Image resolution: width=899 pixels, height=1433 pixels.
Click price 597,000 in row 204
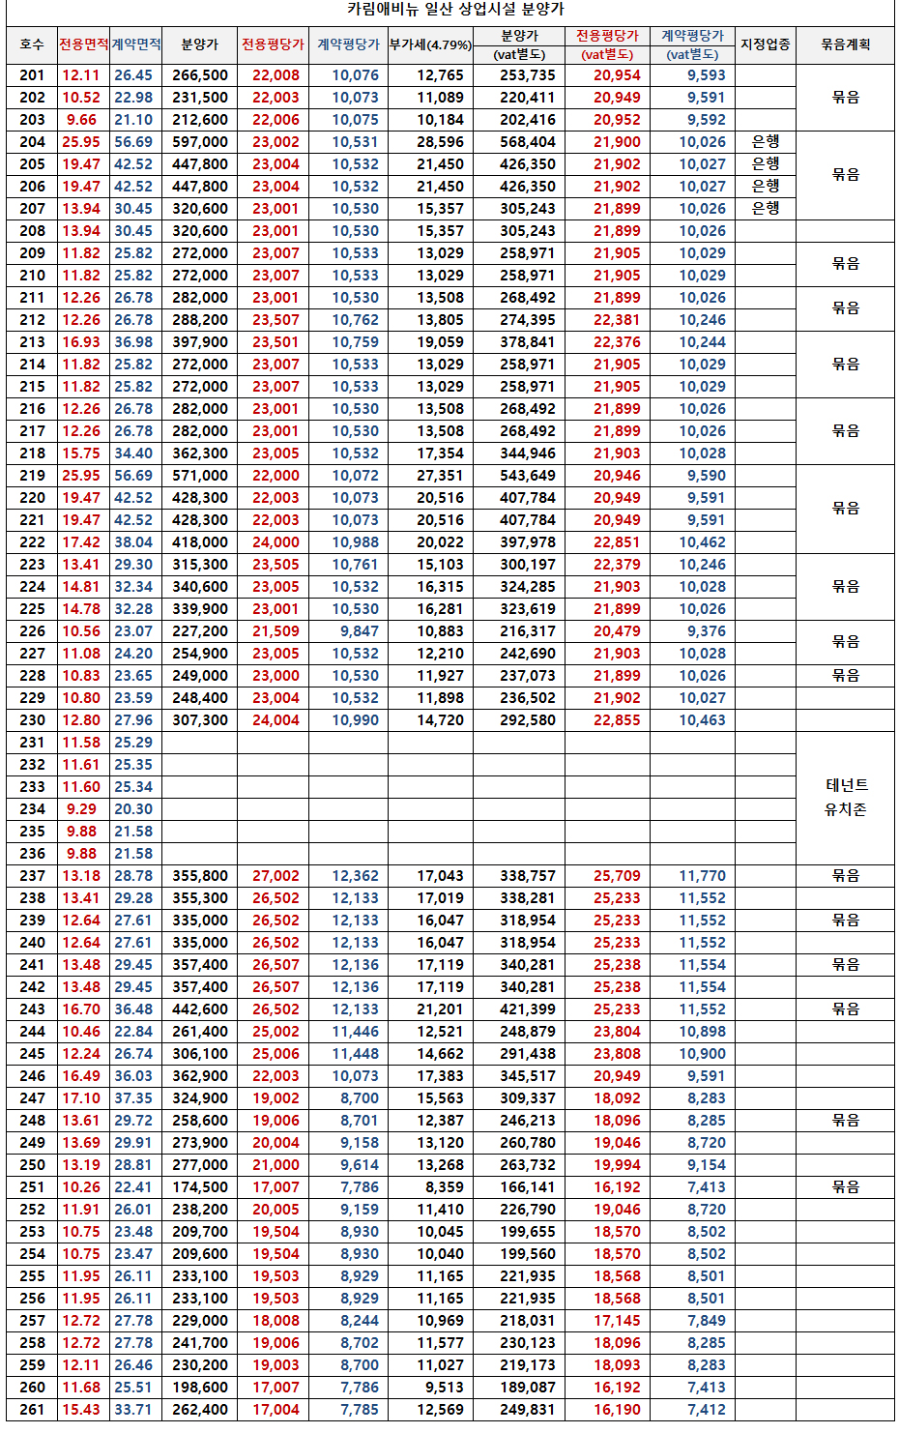click(200, 142)
